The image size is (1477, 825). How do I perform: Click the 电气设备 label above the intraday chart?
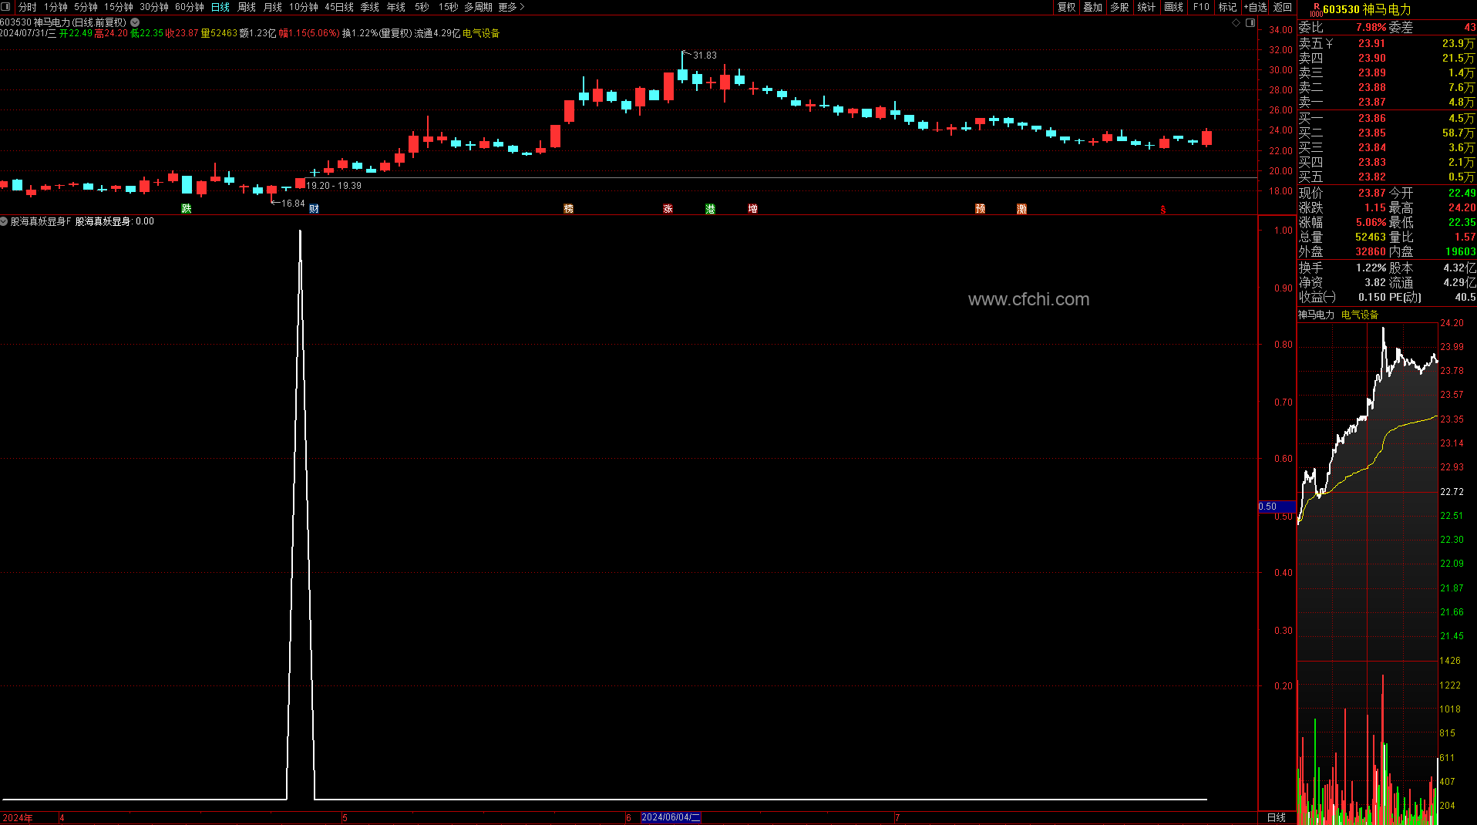pos(1360,315)
